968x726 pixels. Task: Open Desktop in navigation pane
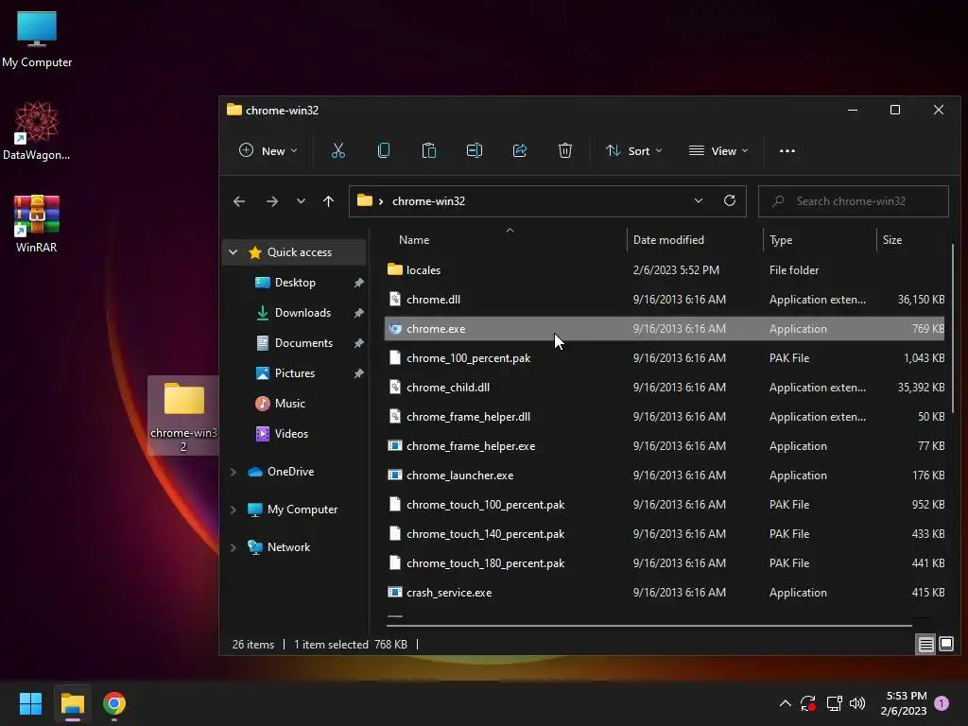pos(295,283)
